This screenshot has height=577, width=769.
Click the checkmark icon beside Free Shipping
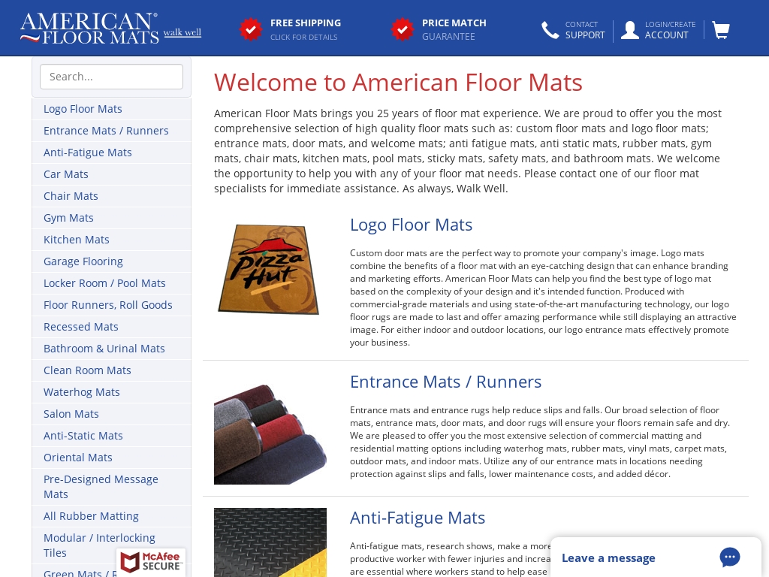pyautogui.click(x=251, y=29)
